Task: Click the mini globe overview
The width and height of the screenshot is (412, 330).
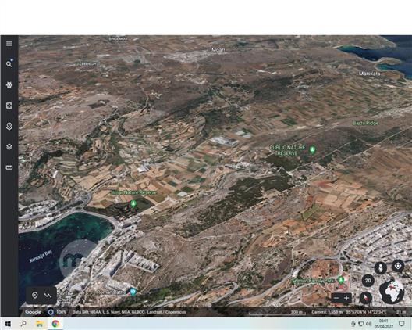Action: click(x=392, y=291)
